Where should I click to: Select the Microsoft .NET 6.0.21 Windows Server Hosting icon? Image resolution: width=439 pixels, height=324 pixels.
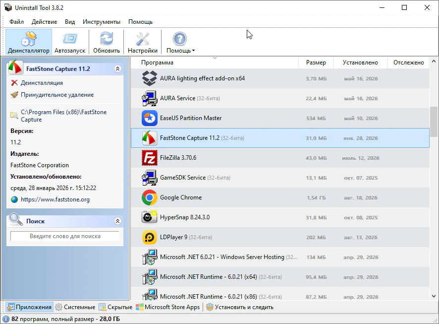pos(150,257)
